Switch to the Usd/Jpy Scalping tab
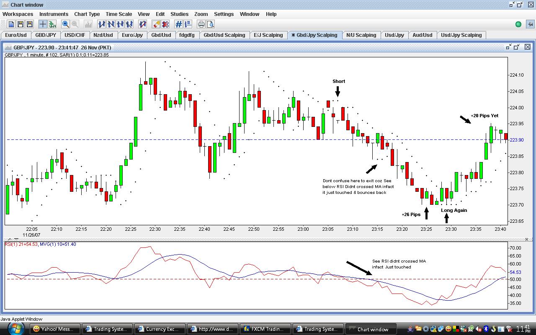Viewport: 536px width, 335px height. [461, 35]
